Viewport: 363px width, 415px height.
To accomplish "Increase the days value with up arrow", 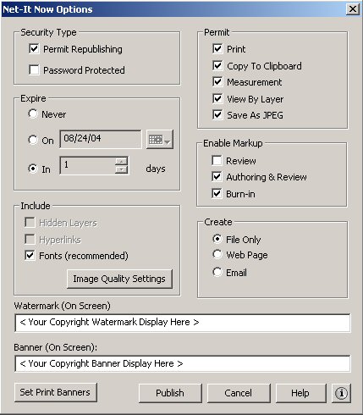I will 122,162.
